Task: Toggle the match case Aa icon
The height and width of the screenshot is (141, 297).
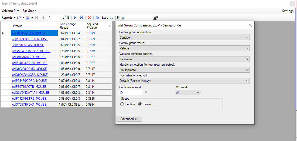Action: (155, 18)
